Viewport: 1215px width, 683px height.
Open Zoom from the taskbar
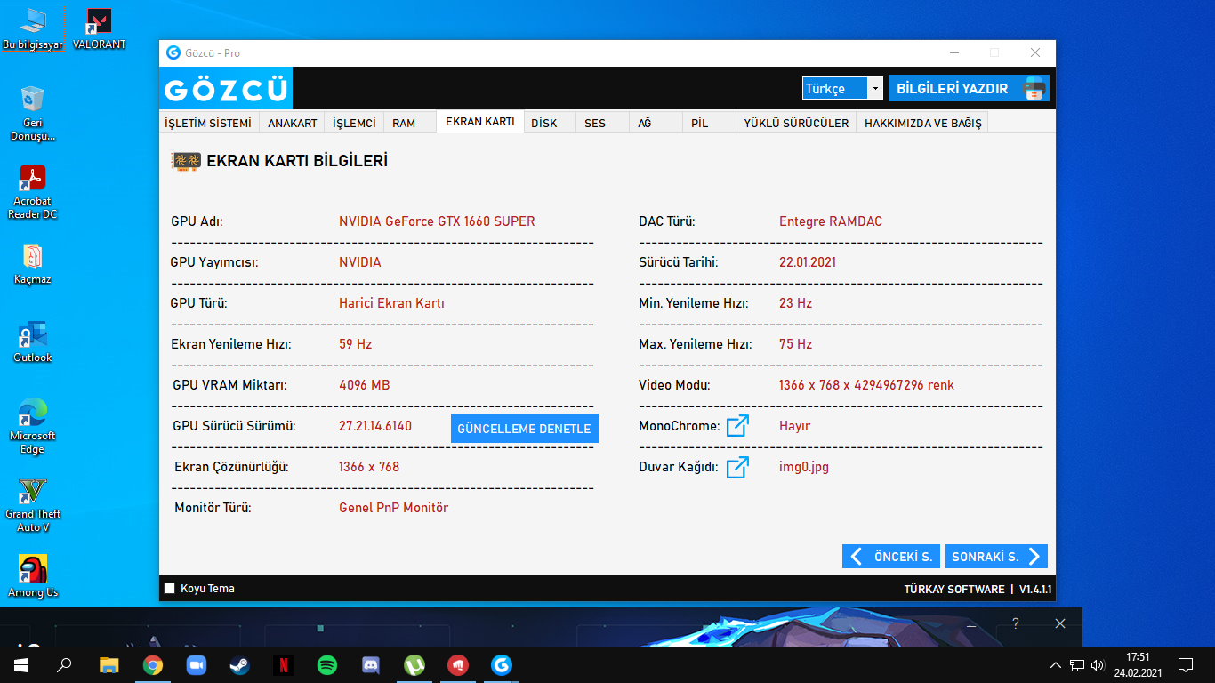coord(197,664)
